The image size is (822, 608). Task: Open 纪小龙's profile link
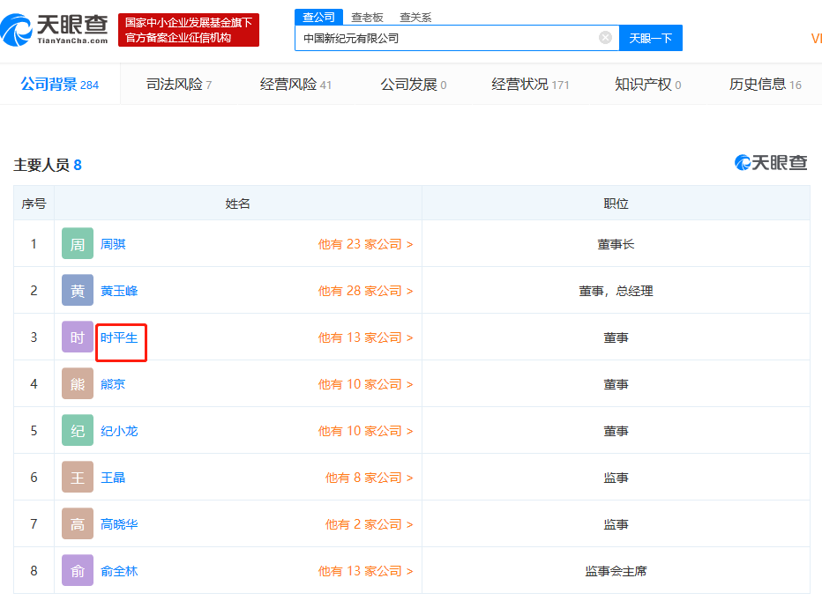[x=119, y=431]
